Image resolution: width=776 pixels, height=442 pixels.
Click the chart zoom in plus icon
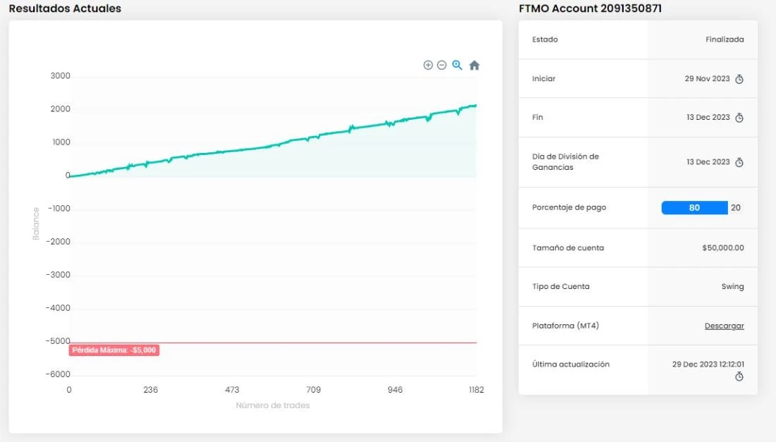pyautogui.click(x=428, y=66)
